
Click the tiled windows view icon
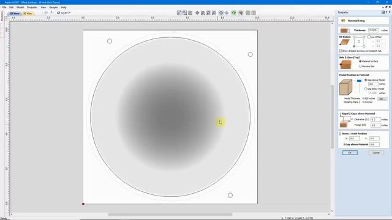click(185, 13)
